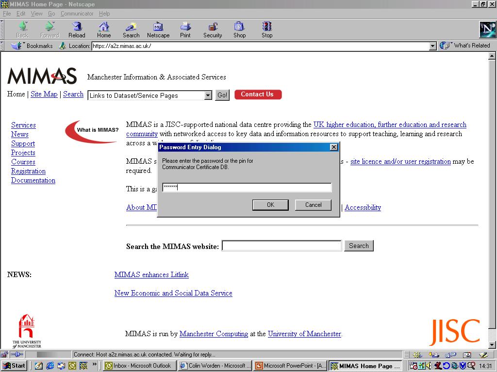This screenshot has height=372, width=497.
Task: Launch Outlook from the quick launch bar
Action: [72, 366]
